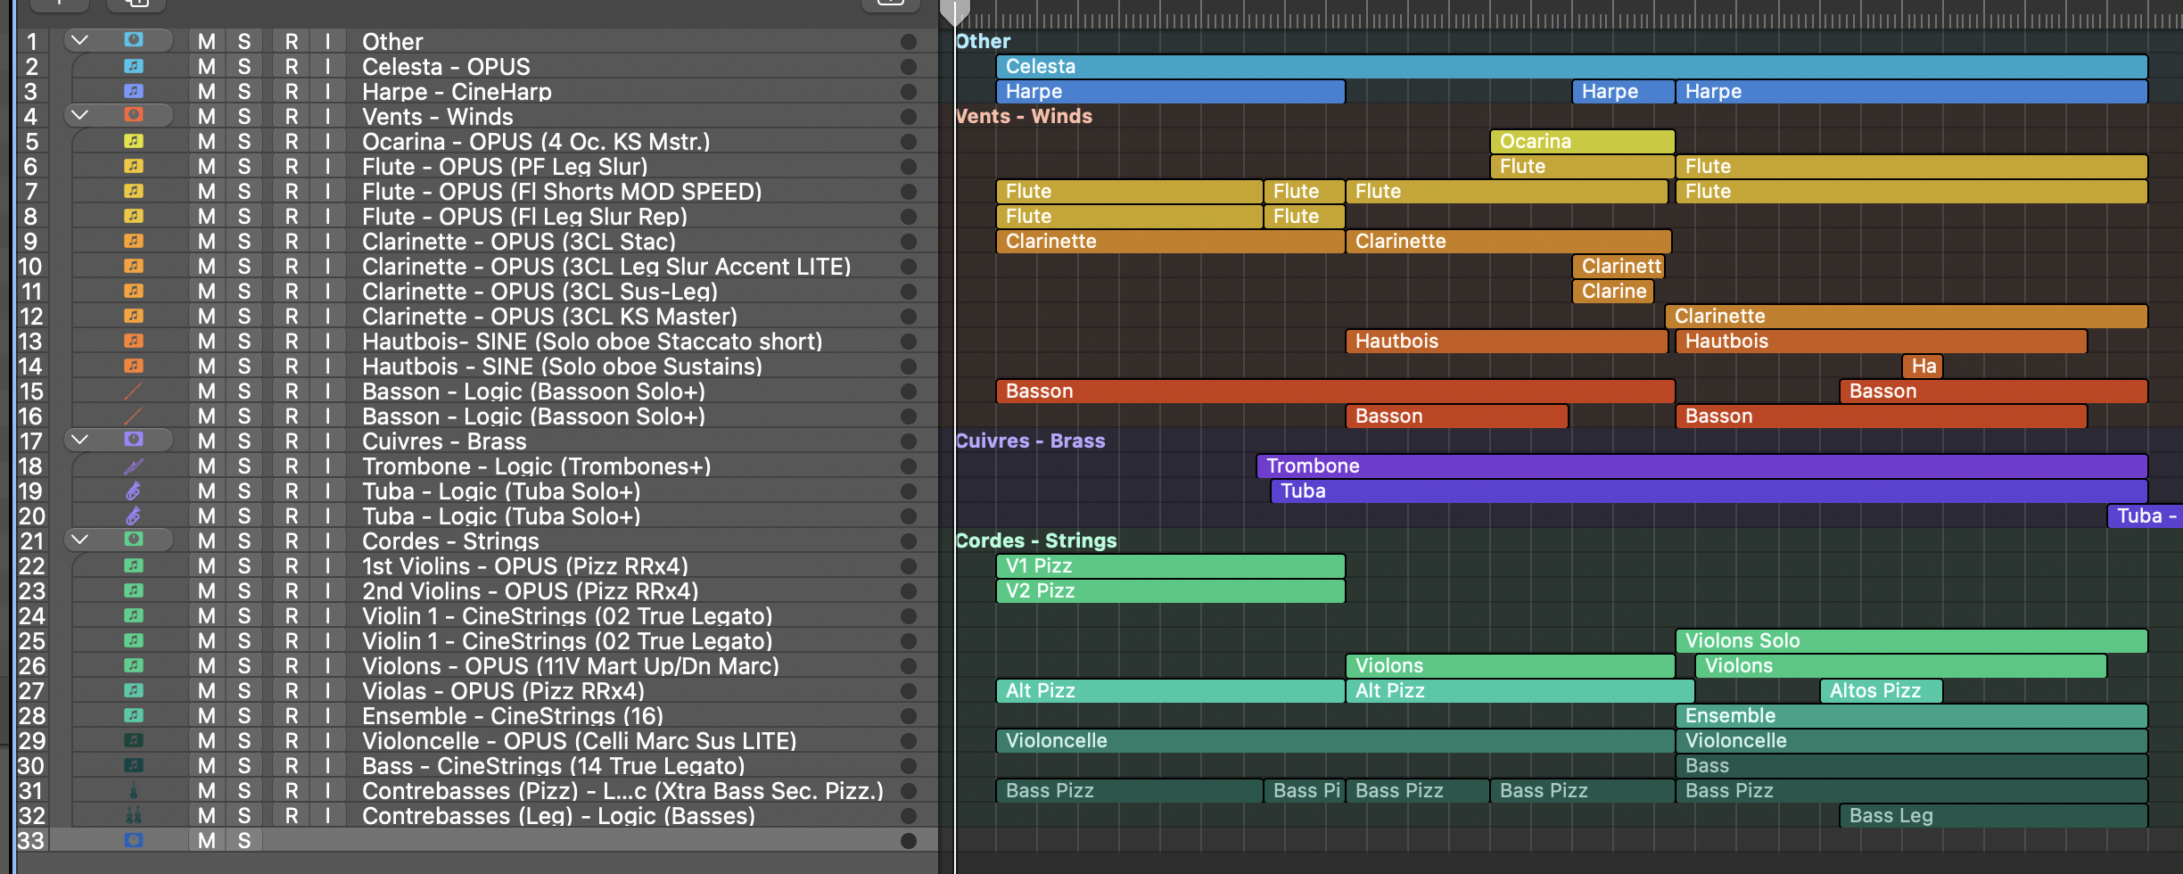Click the bassoon icon on track 15
Image resolution: width=2183 pixels, height=874 pixels.
(133, 391)
